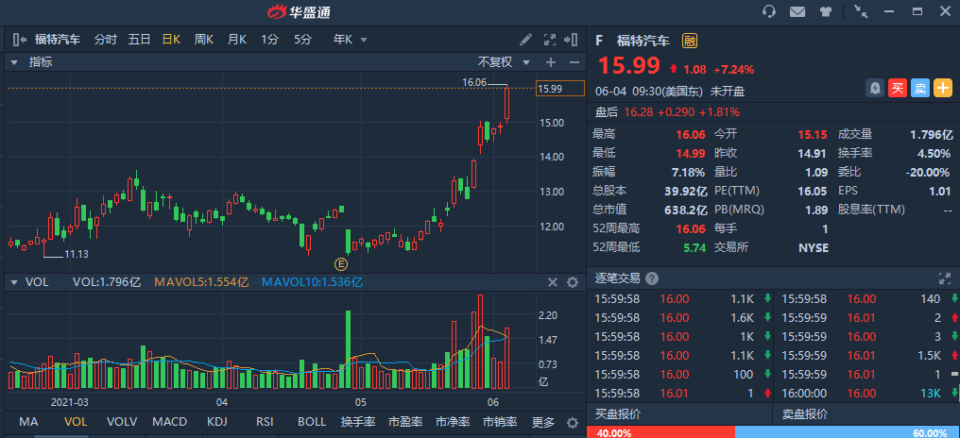The width and height of the screenshot is (960, 438).
Task: Set a price alert bell icon
Action: coord(875,89)
